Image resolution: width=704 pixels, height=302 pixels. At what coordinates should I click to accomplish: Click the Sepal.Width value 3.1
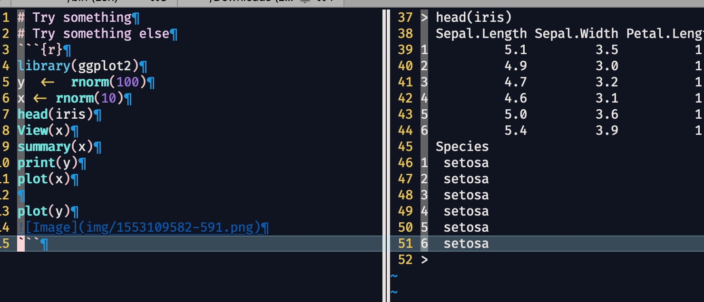[607, 98]
